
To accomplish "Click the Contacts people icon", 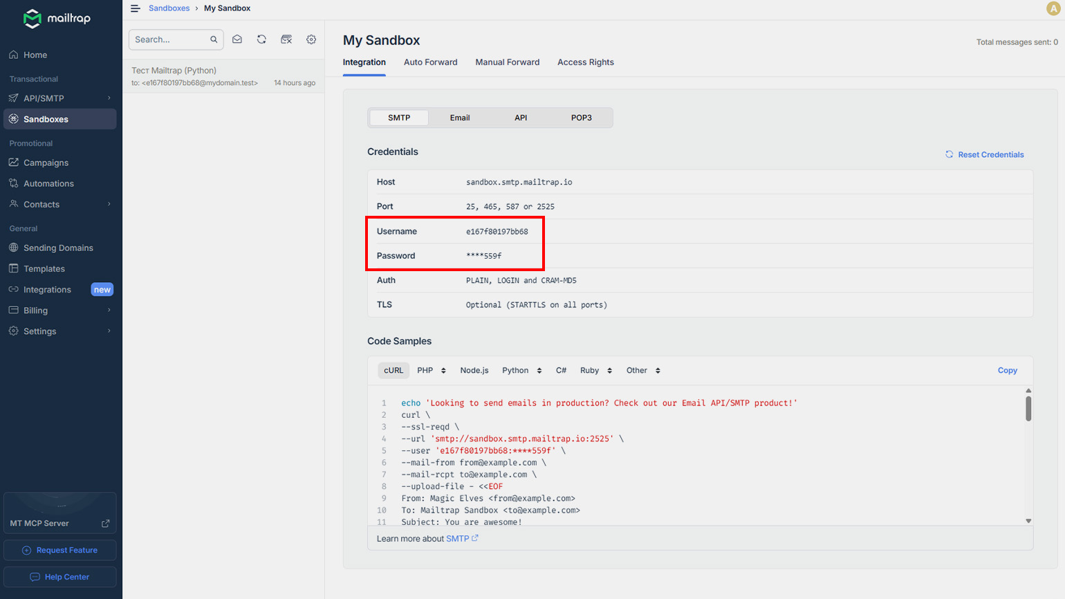I will point(13,204).
